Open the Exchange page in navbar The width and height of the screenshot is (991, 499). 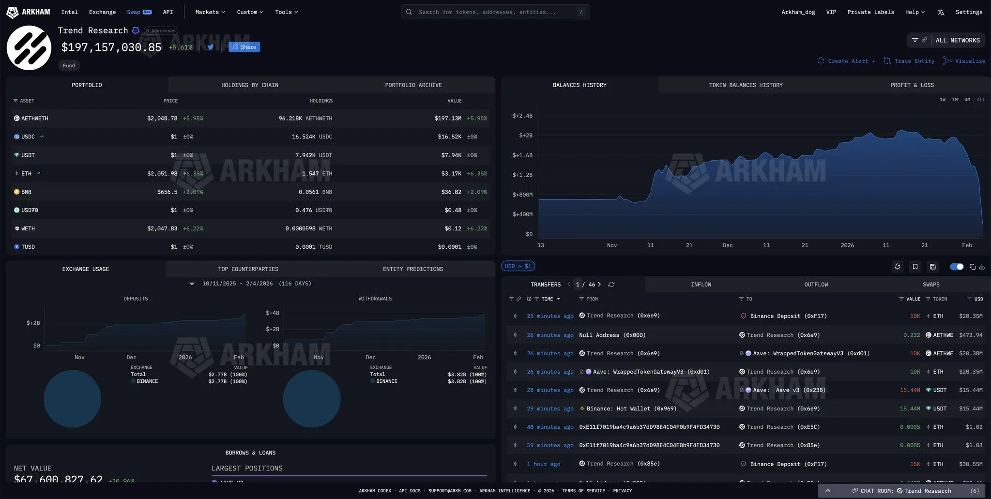[102, 12]
